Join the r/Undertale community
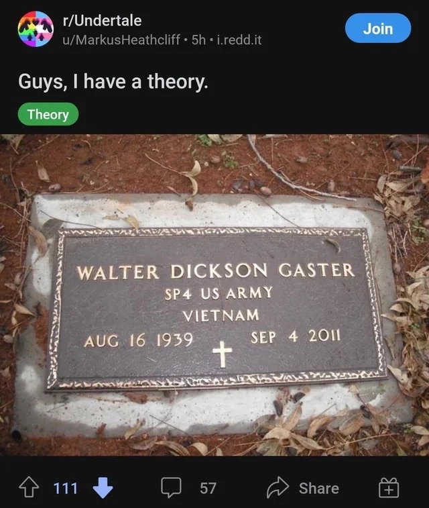 (x=378, y=28)
